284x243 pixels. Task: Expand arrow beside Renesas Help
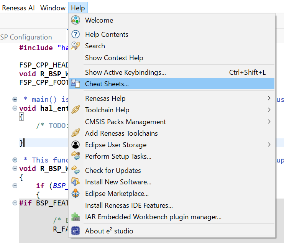tap(269, 98)
